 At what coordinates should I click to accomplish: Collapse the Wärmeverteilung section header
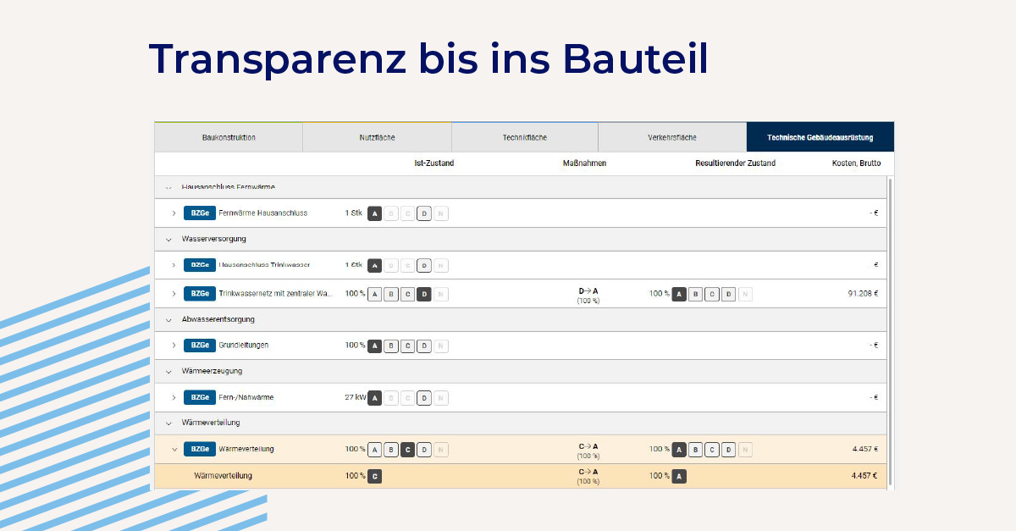coord(168,422)
